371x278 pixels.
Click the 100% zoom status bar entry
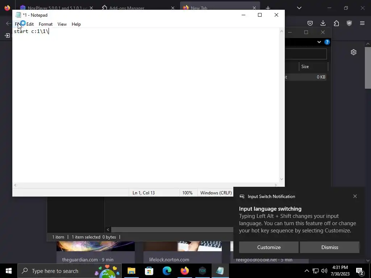pyautogui.click(x=187, y=193)
